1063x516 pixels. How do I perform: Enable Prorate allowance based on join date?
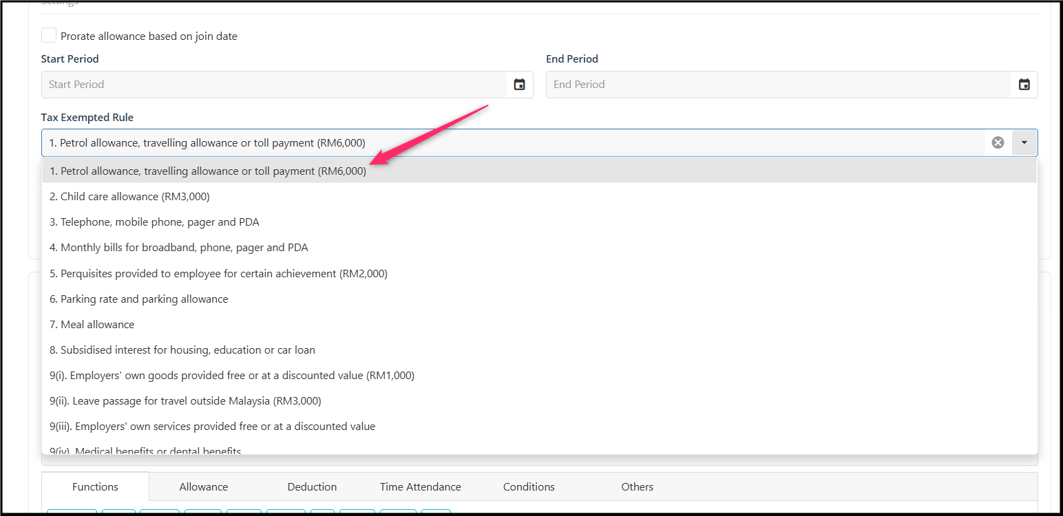pyautogui.click(x=49, y=36)
